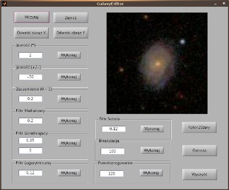
Task: Click the galaxy image preview
Action: (x=157, y=63)
